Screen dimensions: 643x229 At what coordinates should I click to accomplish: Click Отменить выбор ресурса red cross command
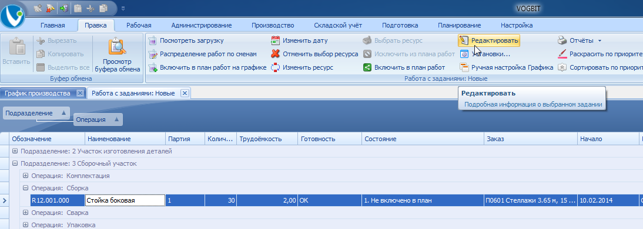click(314, 54)
